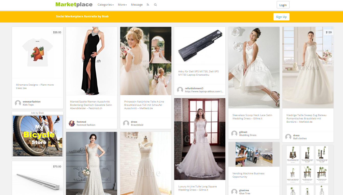
Task: Open the Prinzessin bride collage image
Action: (146, 61)
